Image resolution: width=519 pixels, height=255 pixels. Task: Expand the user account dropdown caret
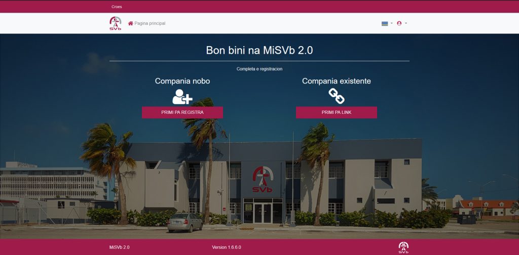click(x=406, y=23)
